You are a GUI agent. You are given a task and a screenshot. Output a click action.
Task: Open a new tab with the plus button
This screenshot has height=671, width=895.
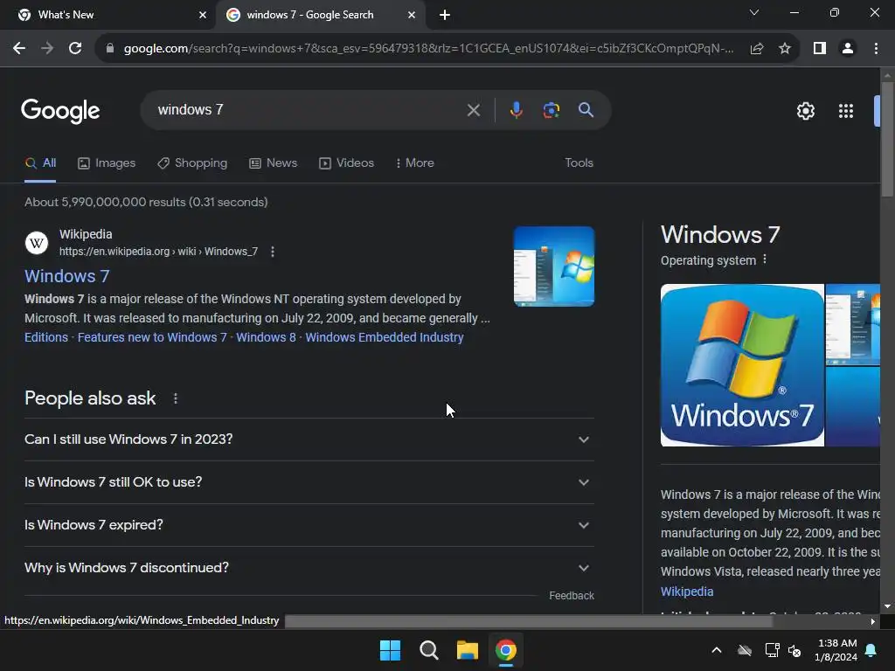coord(445,16)
